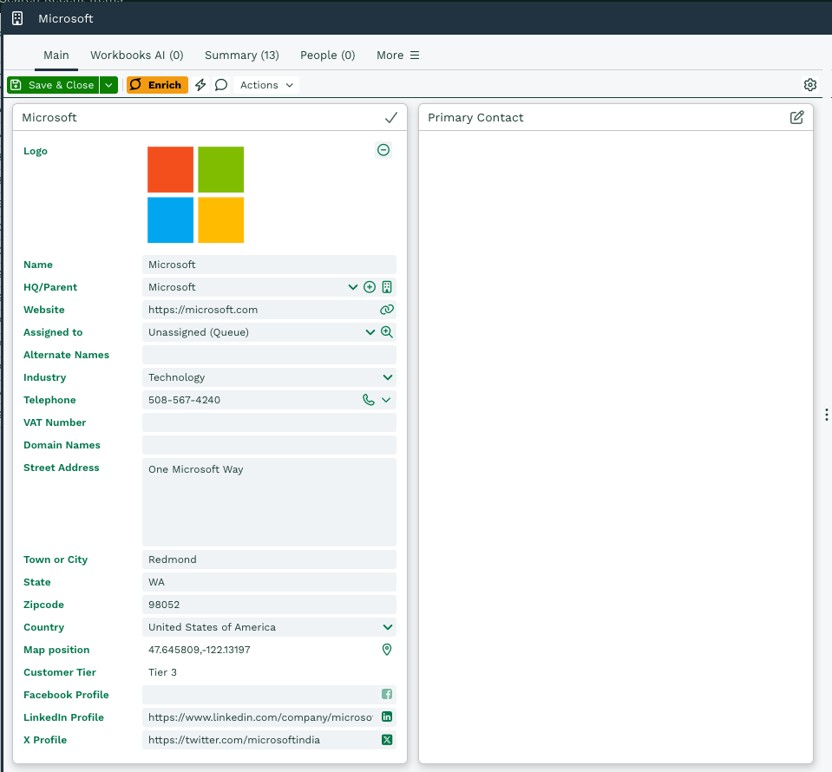Expand the Telephone options chevron

(x=386, y=400)
